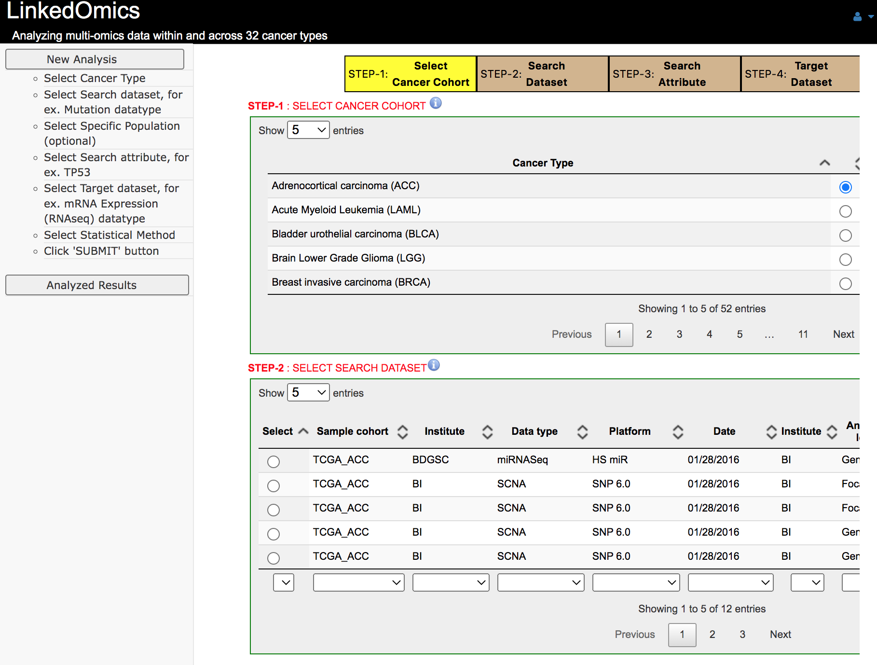Click the info icon beside SELECT CANCER COHORT
The width and height of the screenshot is (877, 665).
pos(436,103)
